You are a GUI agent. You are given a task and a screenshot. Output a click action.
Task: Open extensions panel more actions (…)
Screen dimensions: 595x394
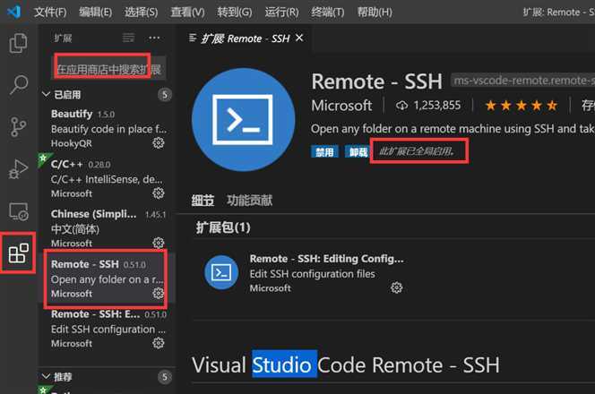click(x=154, y=38)
